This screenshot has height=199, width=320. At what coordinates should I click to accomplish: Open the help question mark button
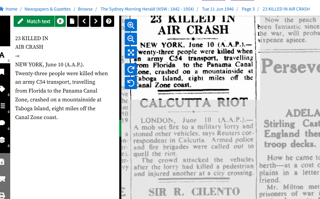(x=108, y=21)
